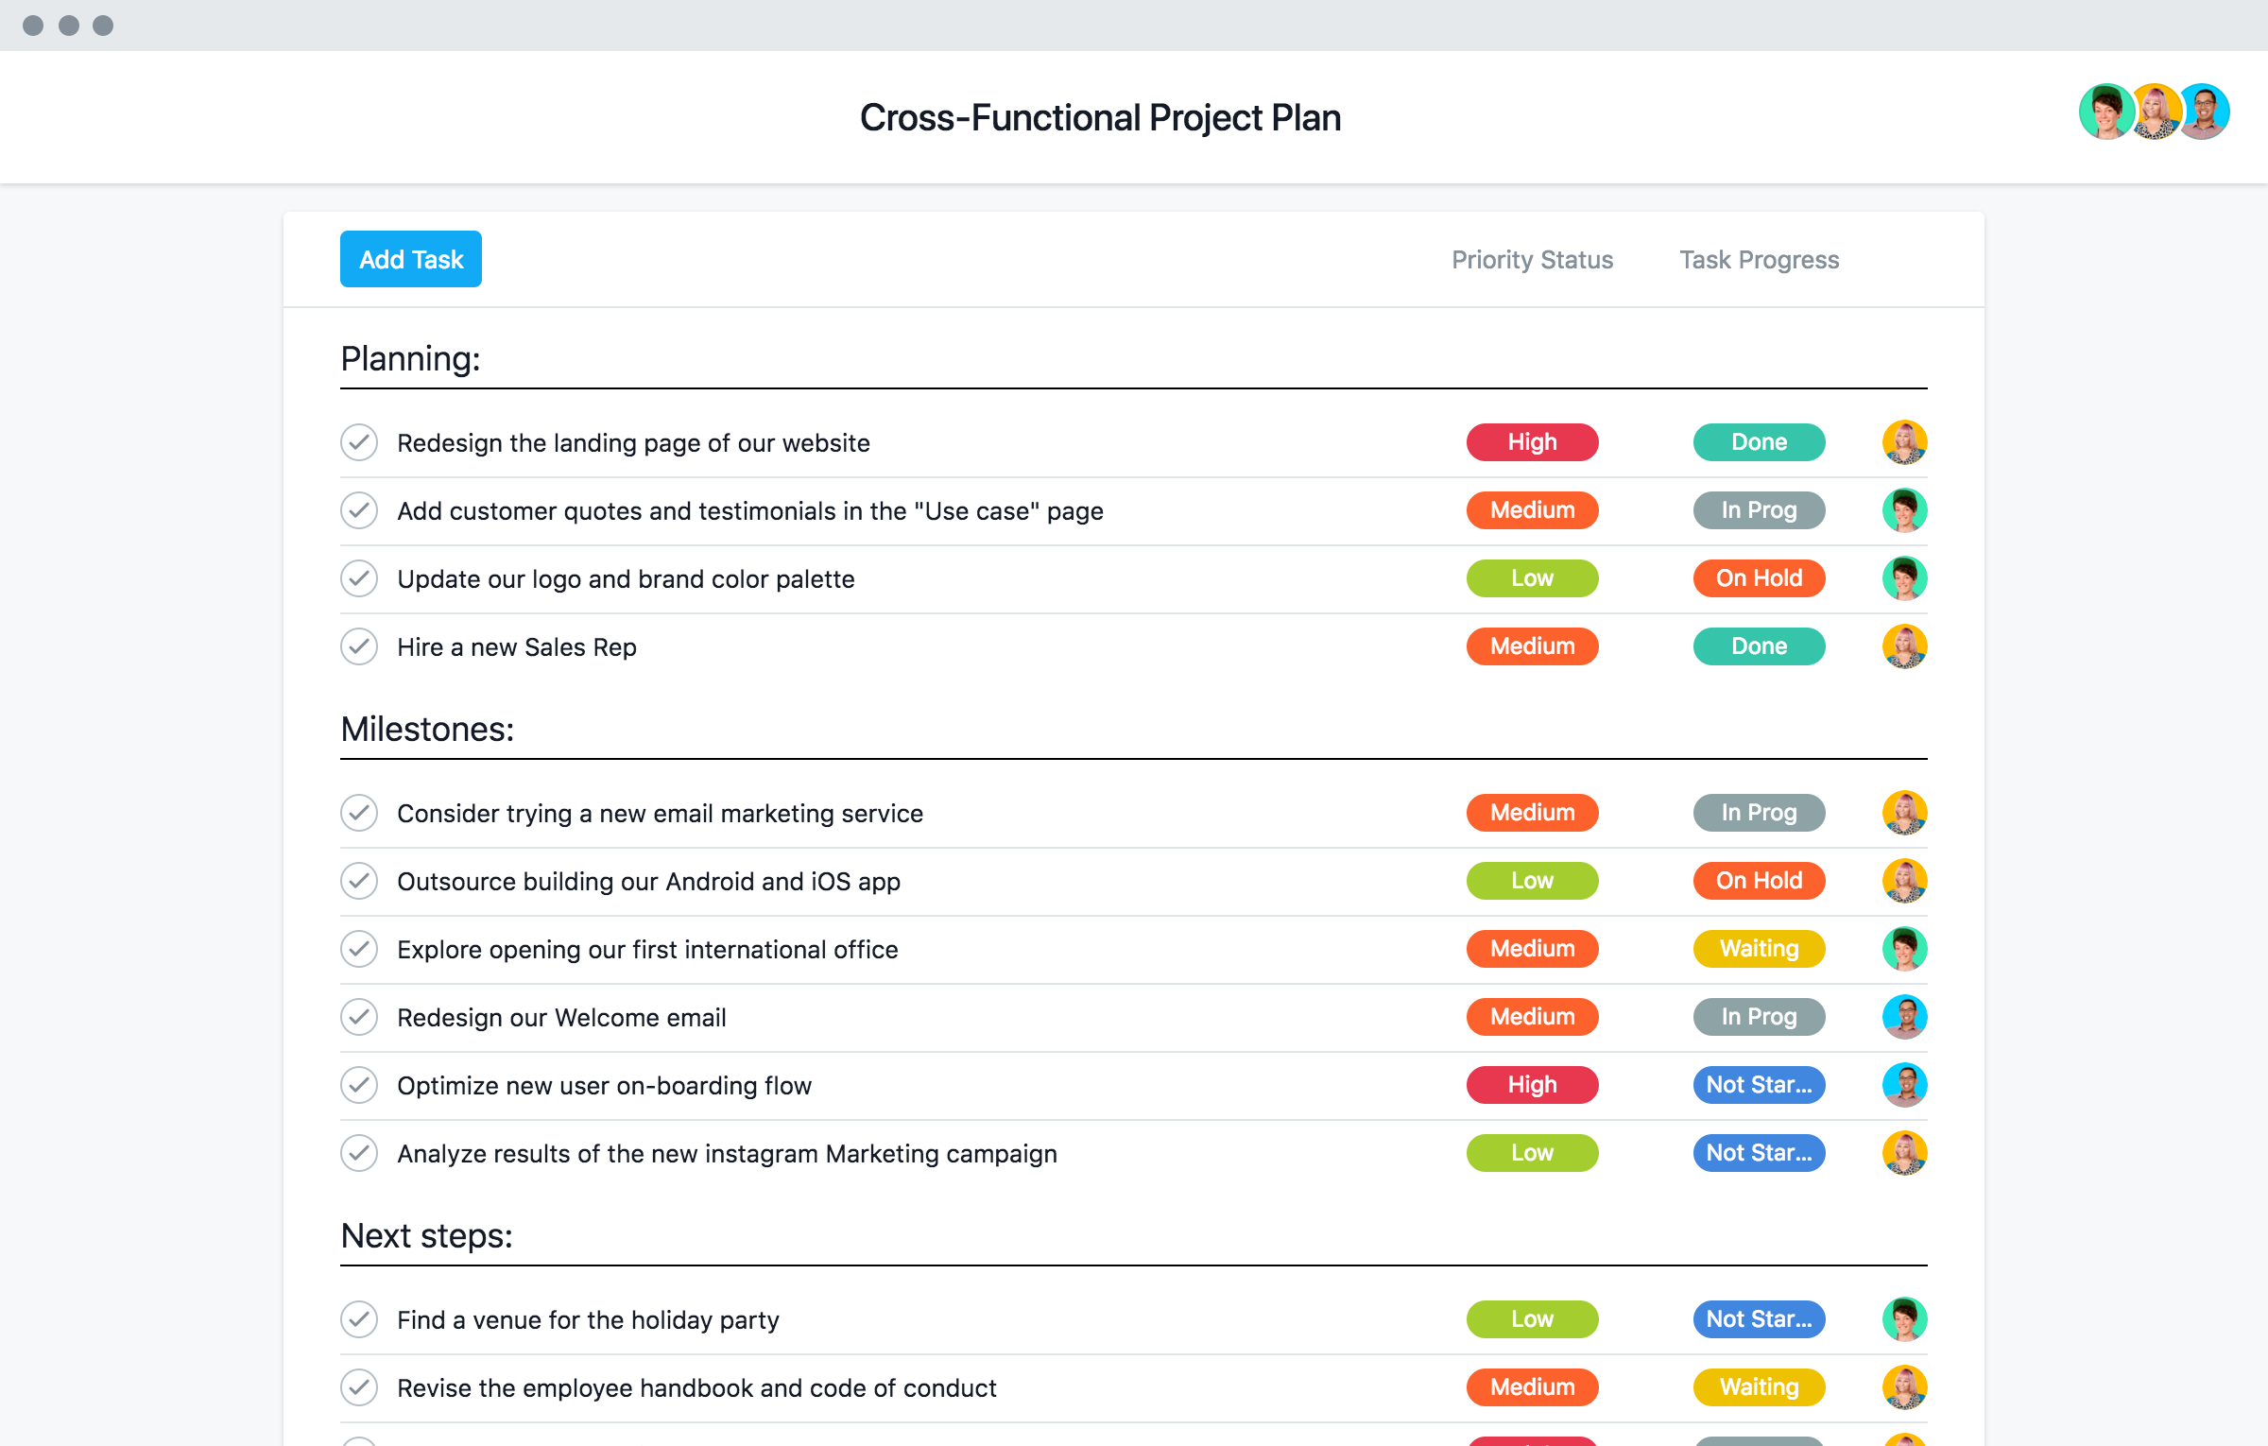Open the Analyze results of instagram campaign task
This screenshot has height=1446, width=2268.
point(727,1153)
